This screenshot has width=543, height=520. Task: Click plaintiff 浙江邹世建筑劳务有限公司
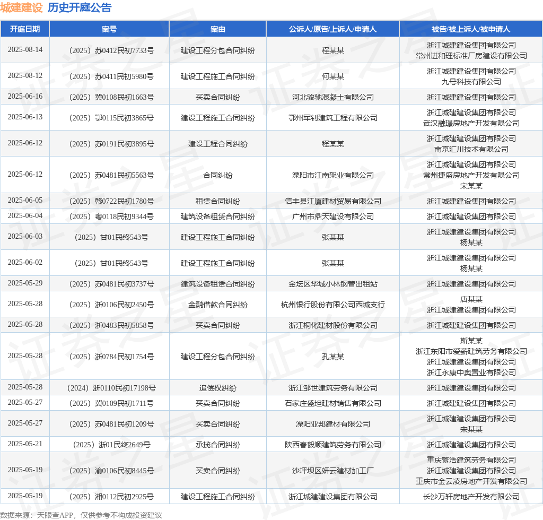pyautogui.click(x=333, y=388)
